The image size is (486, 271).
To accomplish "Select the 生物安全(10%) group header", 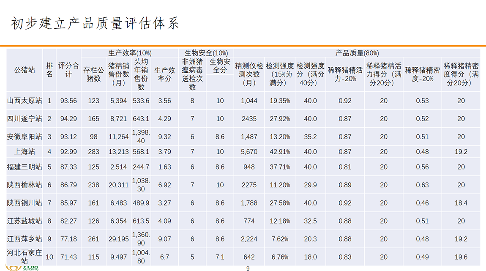I will [206, 53].
